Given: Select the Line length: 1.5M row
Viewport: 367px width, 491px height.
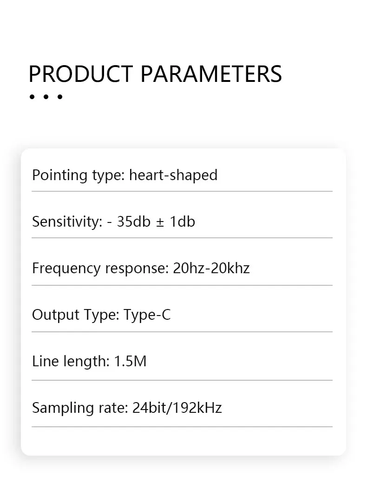Looking at the screenshot, I should click(182, 361).
